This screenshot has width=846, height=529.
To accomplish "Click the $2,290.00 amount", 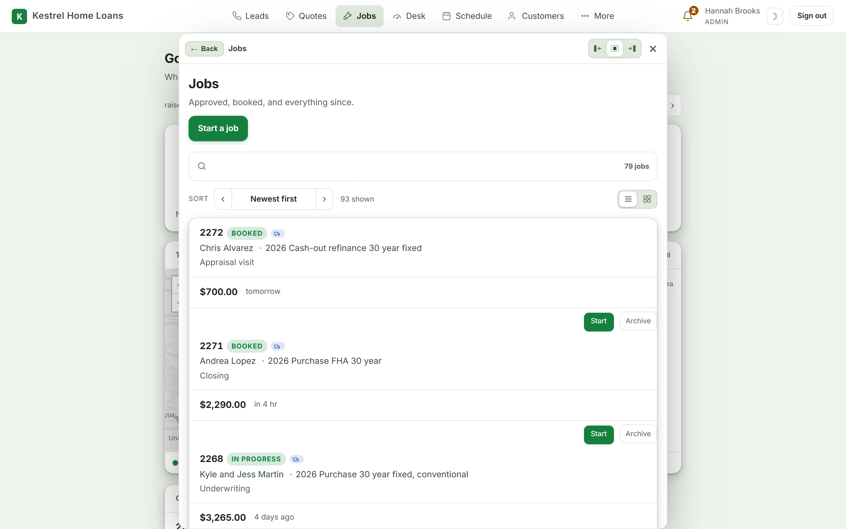I will (223, 405).
